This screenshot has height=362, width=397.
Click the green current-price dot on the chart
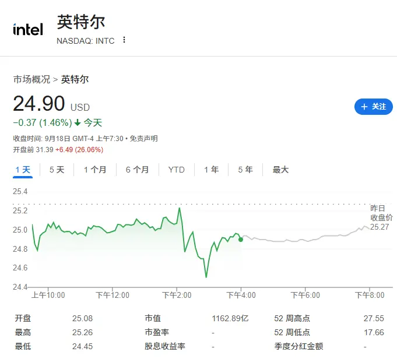pos(241,240)
